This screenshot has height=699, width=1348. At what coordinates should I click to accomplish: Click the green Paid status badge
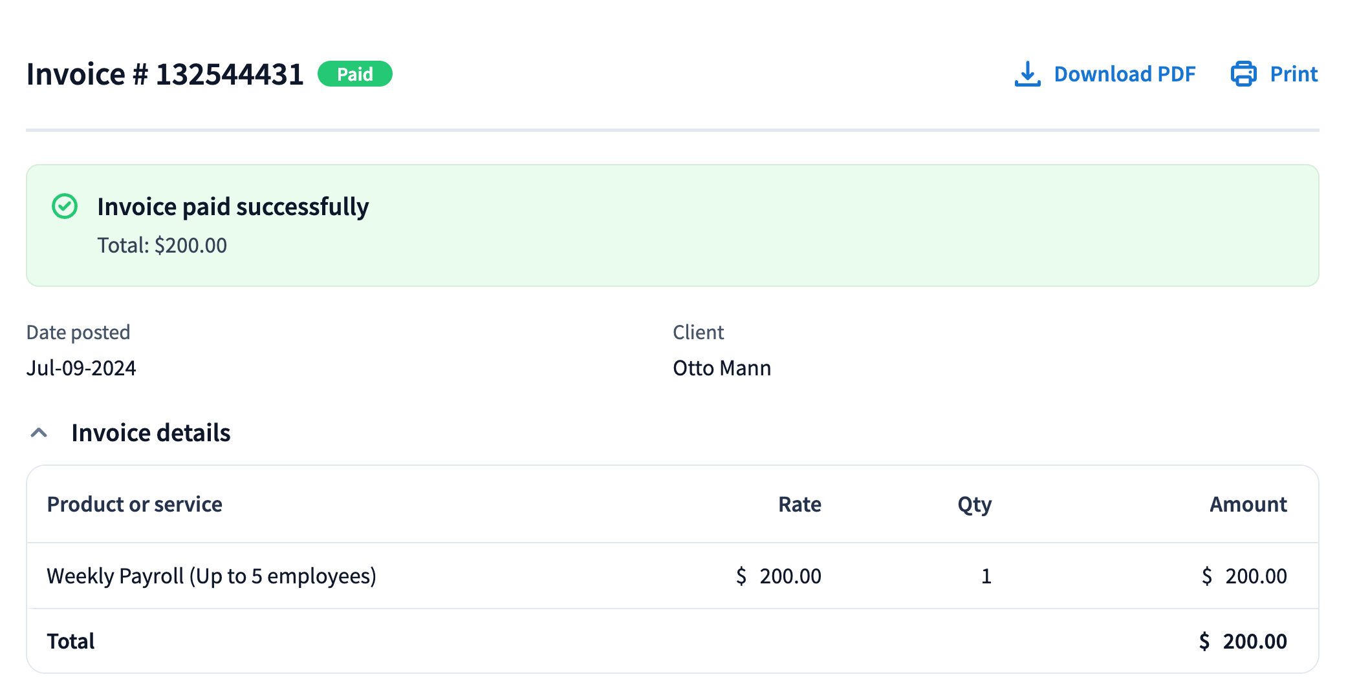point(354,74)
